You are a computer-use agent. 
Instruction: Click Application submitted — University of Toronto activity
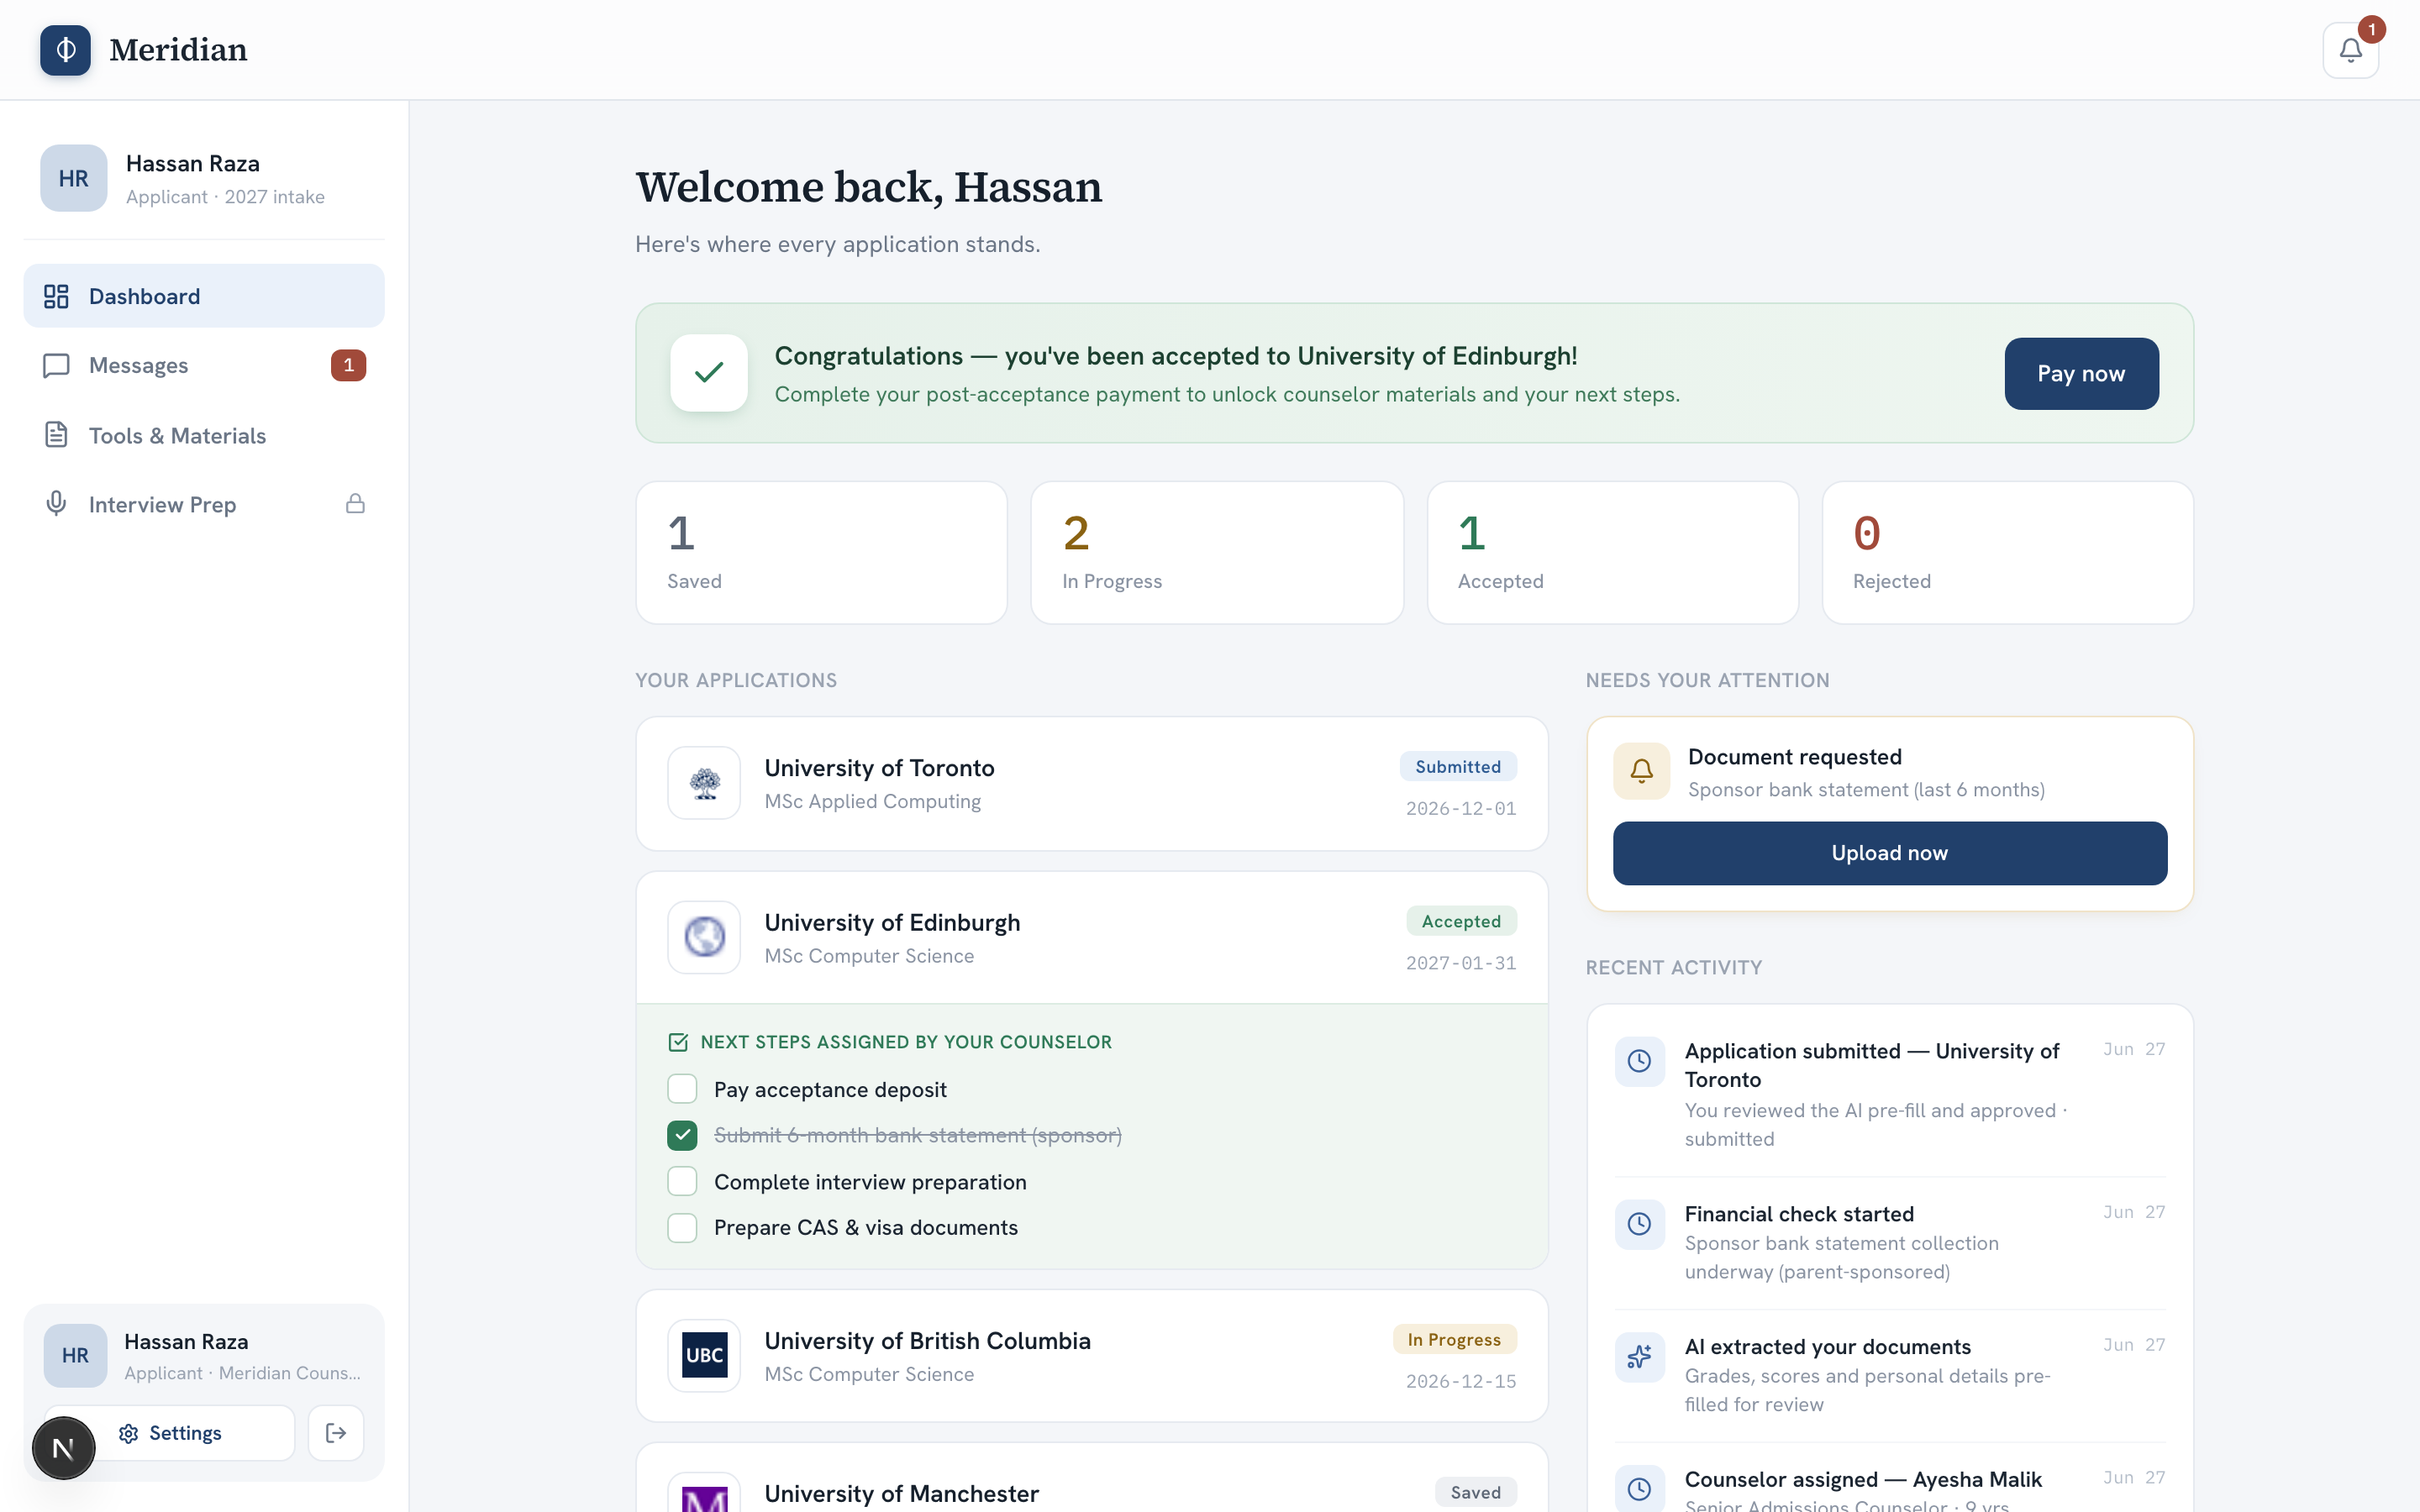[1889, 1094]
